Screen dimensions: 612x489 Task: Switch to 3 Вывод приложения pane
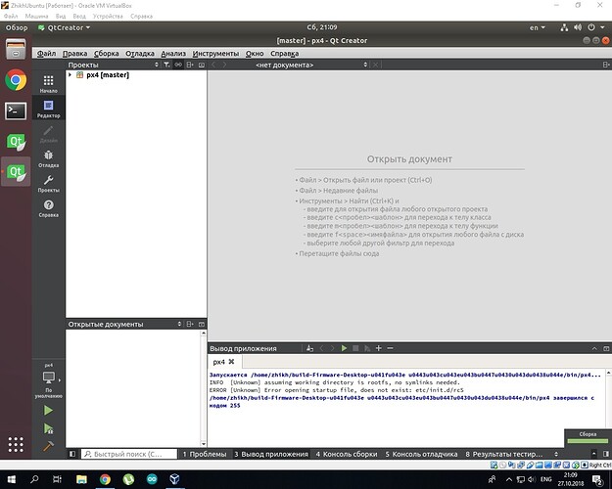click(x=271, y=454)
